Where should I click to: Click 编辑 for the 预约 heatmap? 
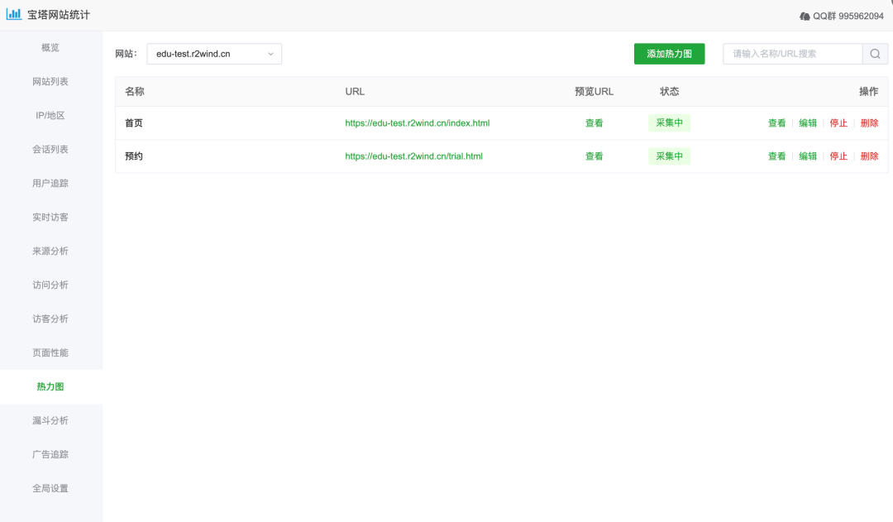(808, 156)
